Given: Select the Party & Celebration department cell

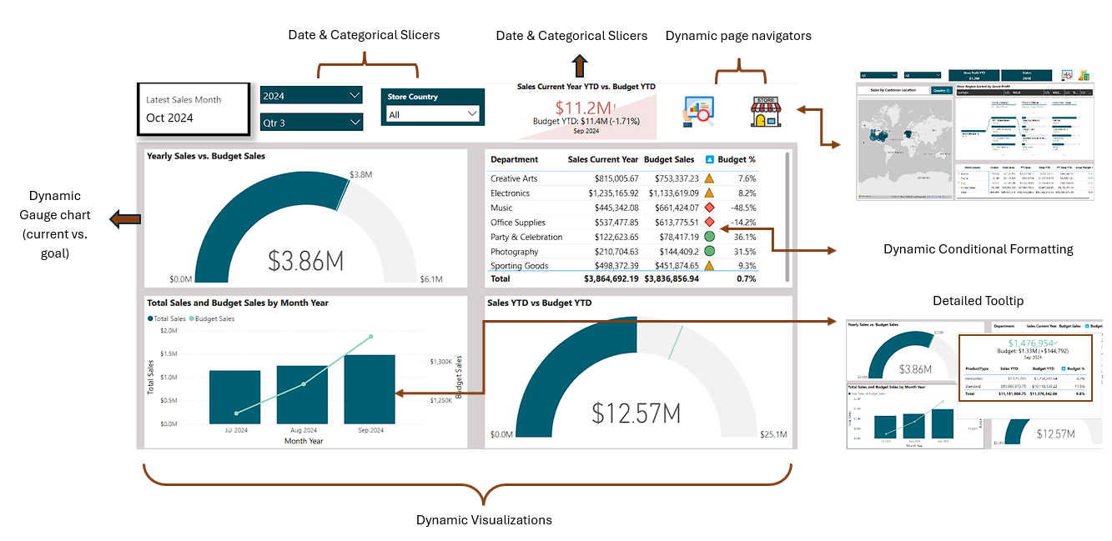Looking at the screenshot, I should pos(526,237).
